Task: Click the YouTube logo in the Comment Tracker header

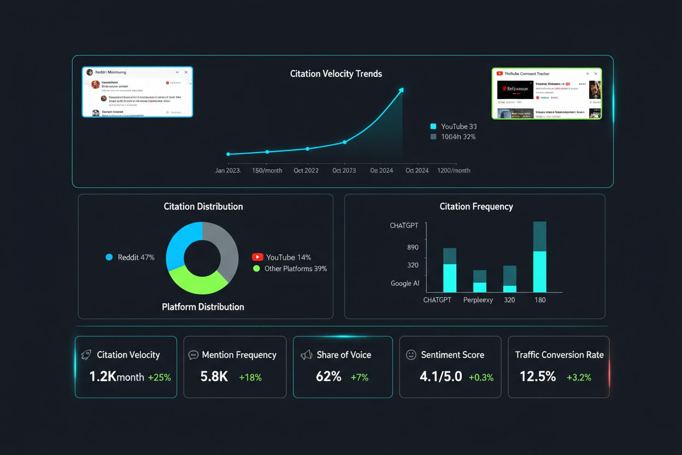Action: click(x=499, y=74)
